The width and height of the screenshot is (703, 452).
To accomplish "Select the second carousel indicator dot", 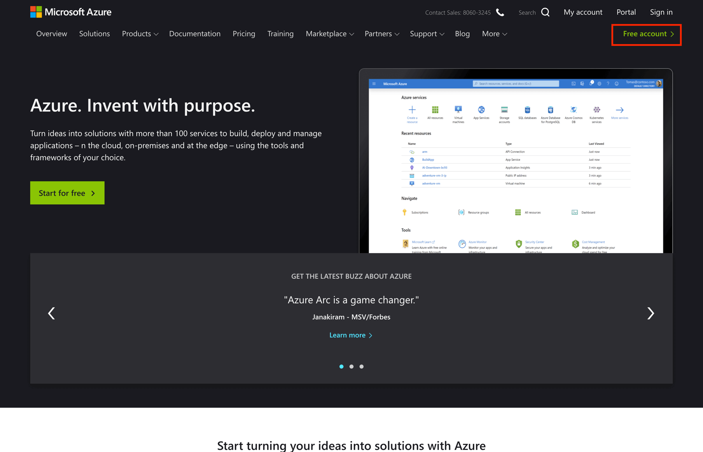I will point(351,366).
